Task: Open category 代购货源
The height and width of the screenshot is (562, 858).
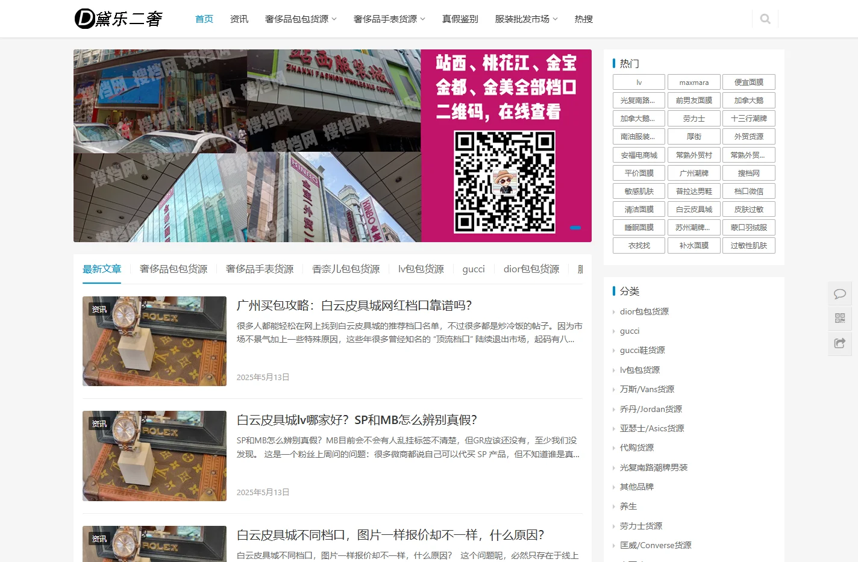Action: [x=637, y=448]
